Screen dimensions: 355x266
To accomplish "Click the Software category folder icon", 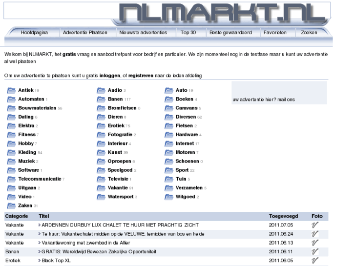I will tap(11, 170).
